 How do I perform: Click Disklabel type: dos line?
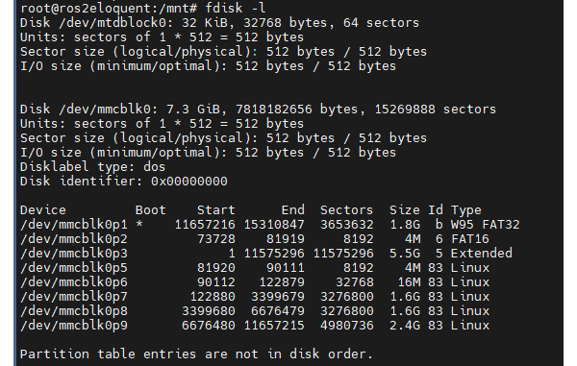(x=92, y=167)
